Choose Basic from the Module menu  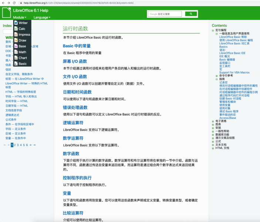click(23, 64)
